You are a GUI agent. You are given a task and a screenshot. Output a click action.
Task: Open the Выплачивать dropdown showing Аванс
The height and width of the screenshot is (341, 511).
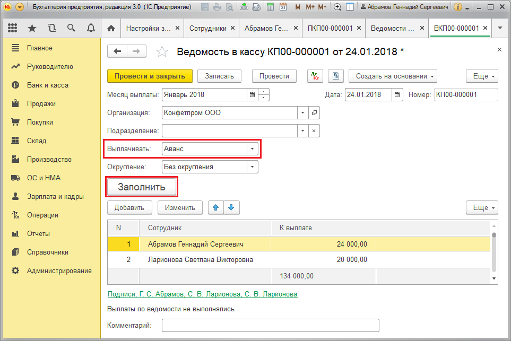252,149
